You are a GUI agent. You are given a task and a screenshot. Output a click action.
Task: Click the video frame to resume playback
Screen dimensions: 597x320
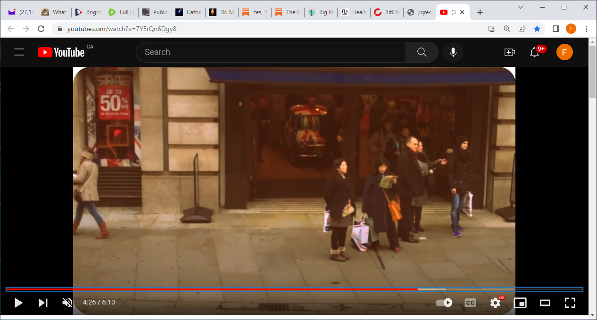pyautogui.click(x=294, y=176)
